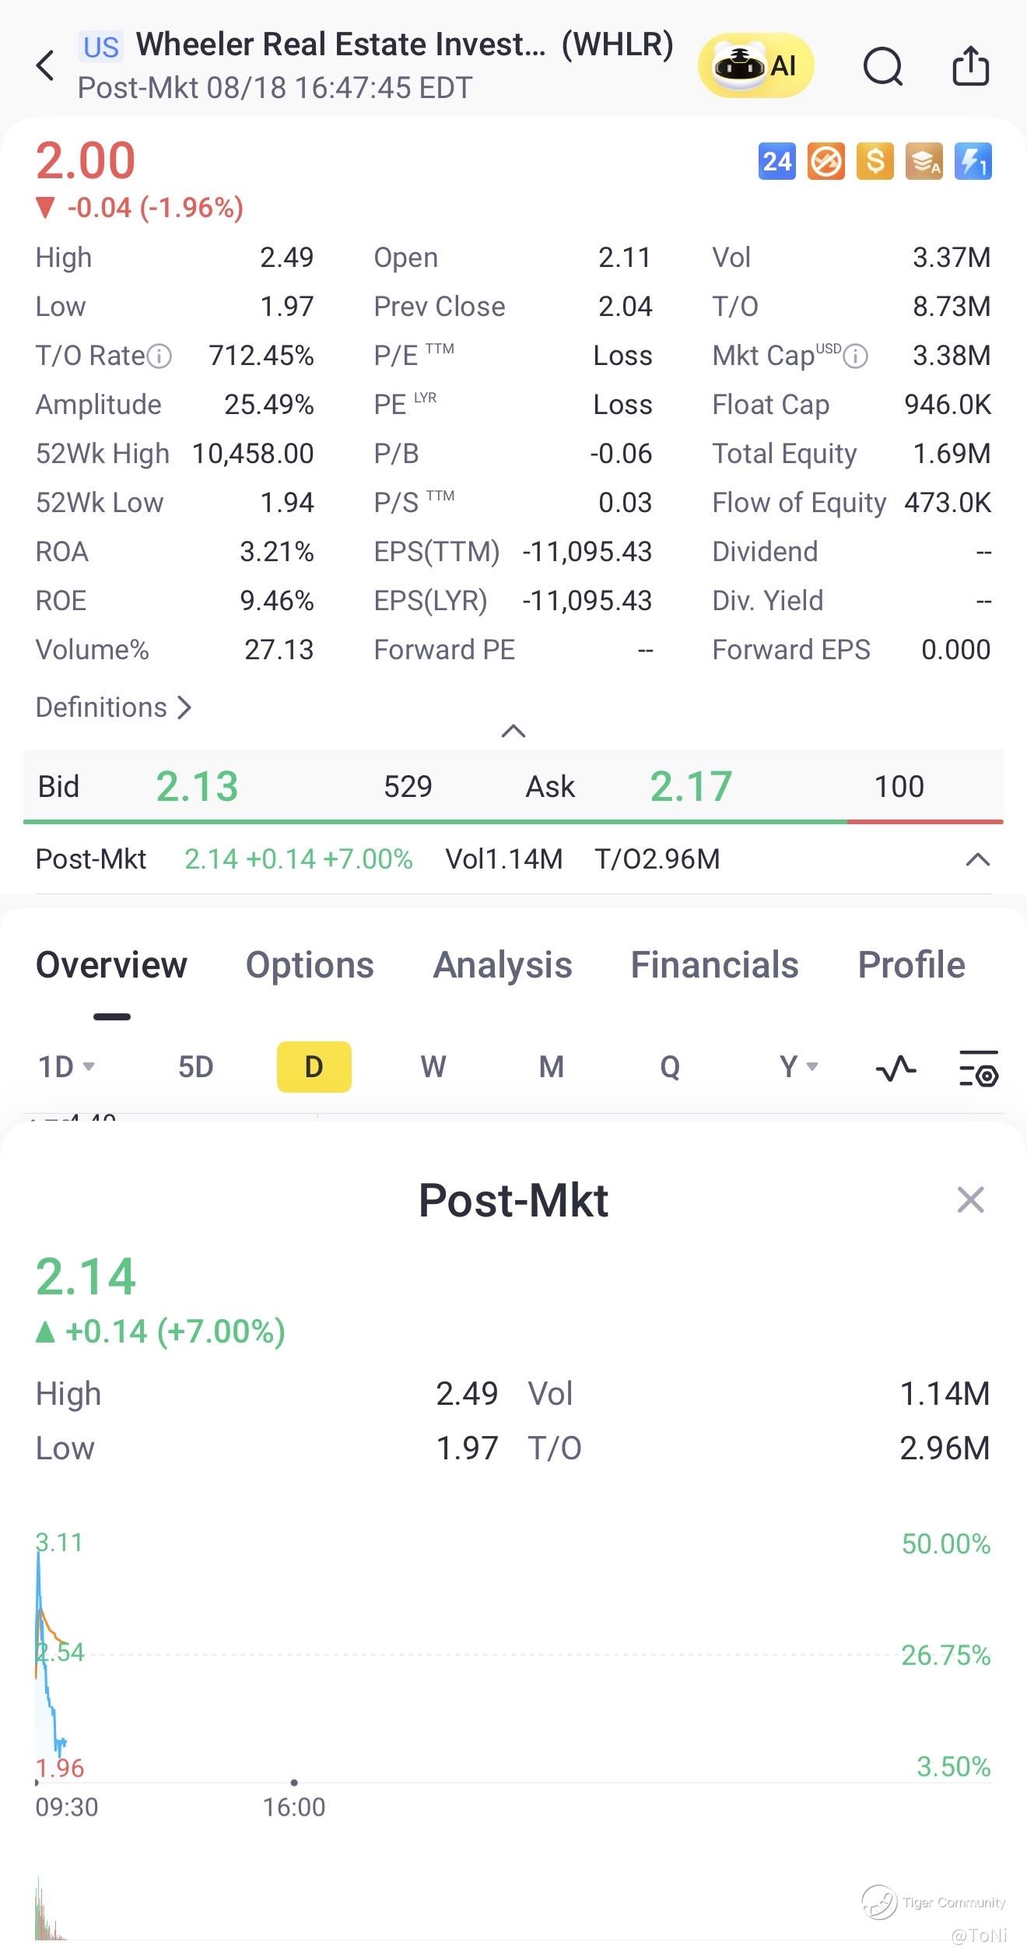Image resolution: width=1027 pixels, height=1959 pixels.
Task: Open the search magnifier icon
Action: click(x=883, y=65)
